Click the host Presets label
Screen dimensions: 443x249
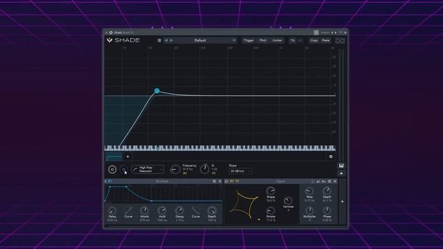325,33
